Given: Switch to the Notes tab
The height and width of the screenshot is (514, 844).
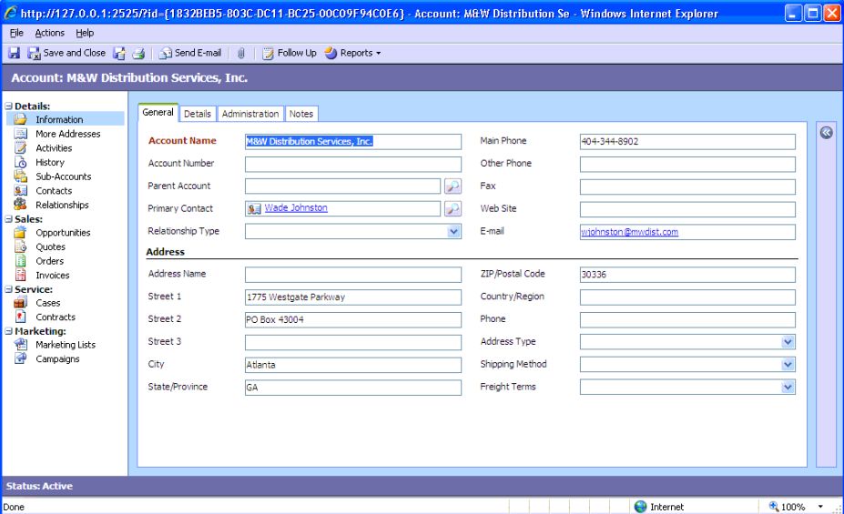Looking at the screenshot, I should pos(301,114).
